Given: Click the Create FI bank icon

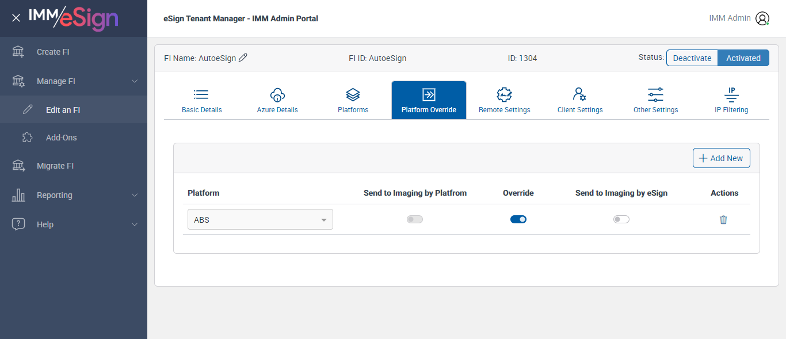Looking at the screenshot, I should [x=18, y=52].
